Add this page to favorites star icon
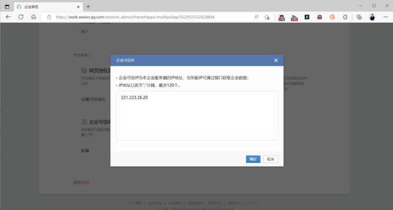The image size is (393, 210). click(267, 17)
